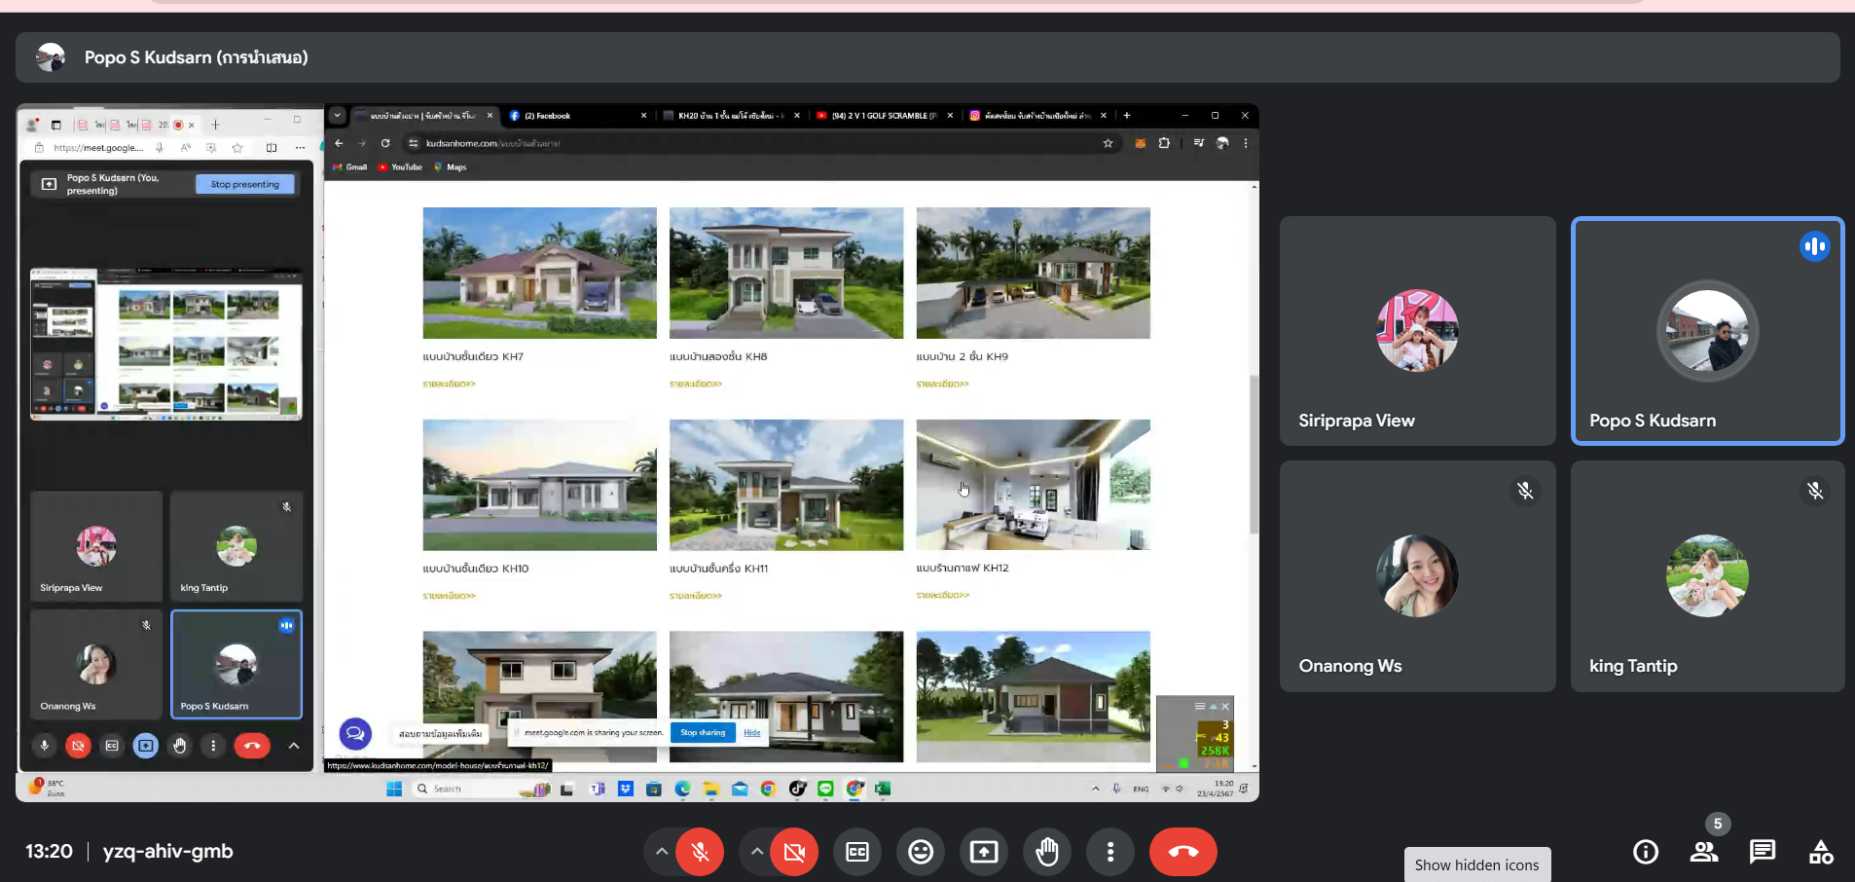Open the activities shapes icon
The height and width of the screenshot is (882, 1855).
click(1820, 852)
